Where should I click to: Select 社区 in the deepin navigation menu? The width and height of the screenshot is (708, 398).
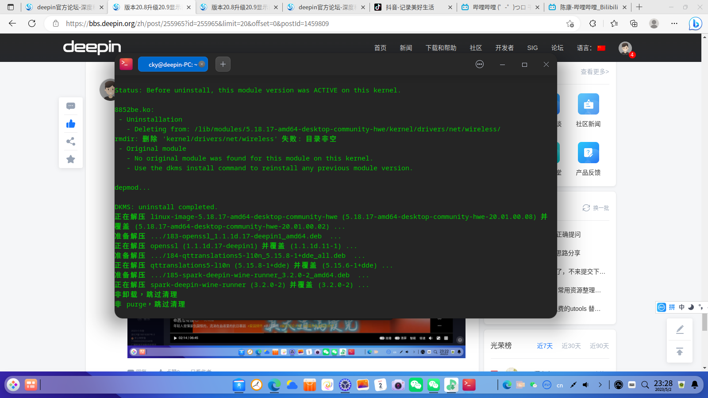(475, 48)
